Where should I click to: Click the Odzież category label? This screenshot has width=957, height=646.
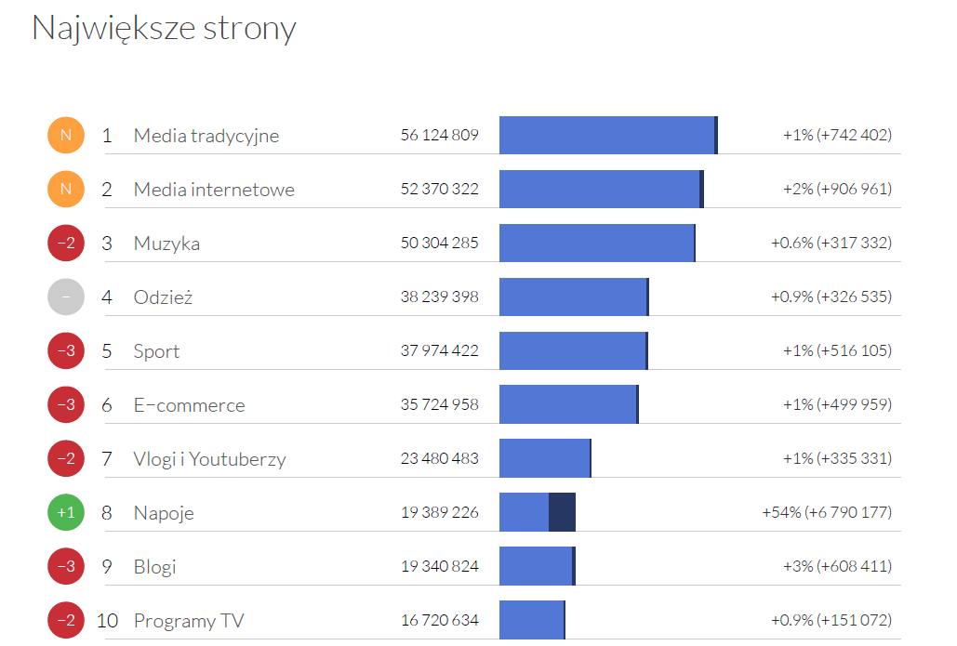click(163, 297)
